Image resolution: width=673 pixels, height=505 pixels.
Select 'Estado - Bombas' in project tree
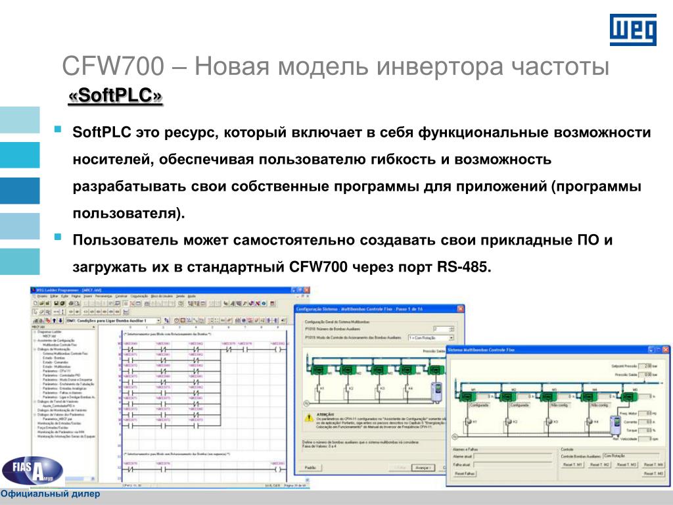(54, 358)
